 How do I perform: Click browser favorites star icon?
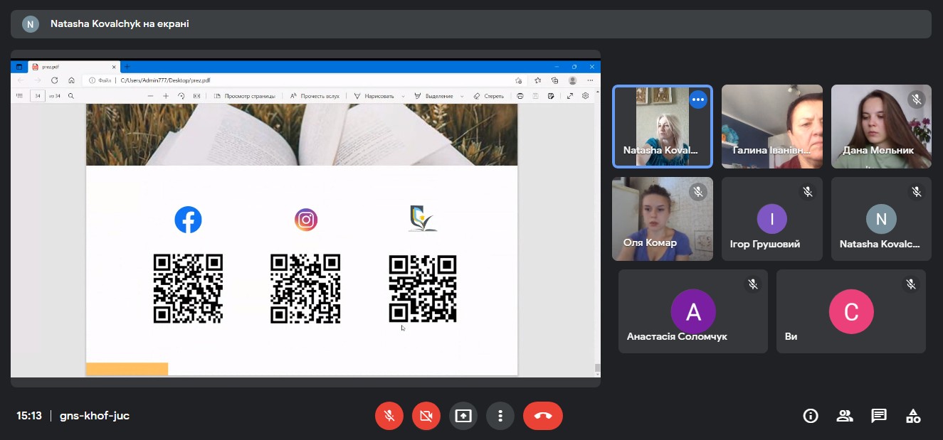pyautogui.click(x=537, y=80)
